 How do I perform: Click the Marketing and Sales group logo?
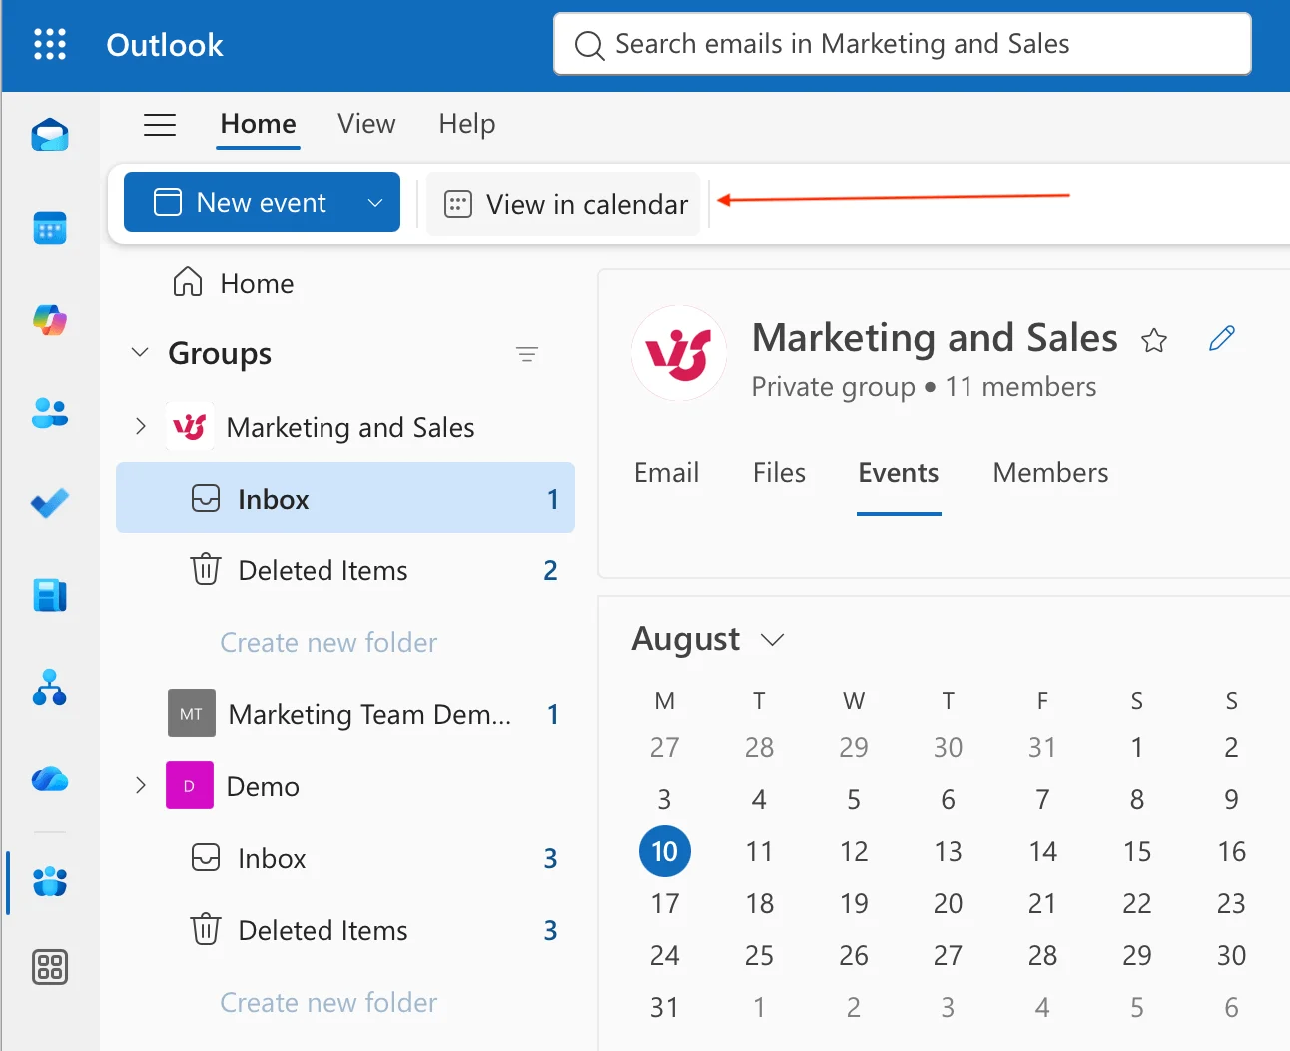[679, 353]
